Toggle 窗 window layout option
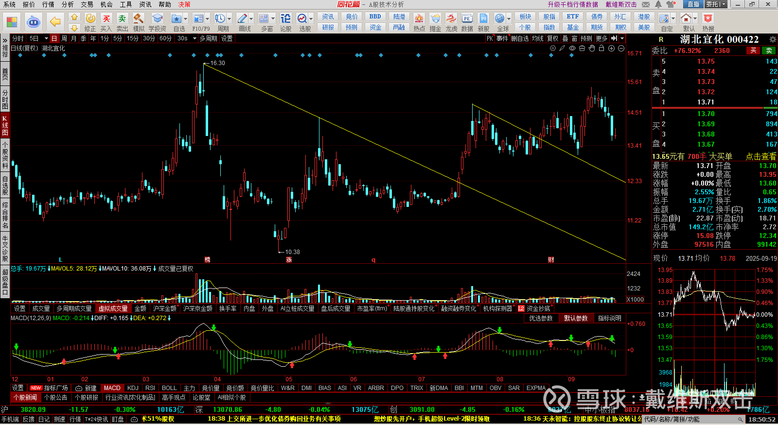This screenshot has width=778, height=425. pyautogui.click(x=574, y=38)
